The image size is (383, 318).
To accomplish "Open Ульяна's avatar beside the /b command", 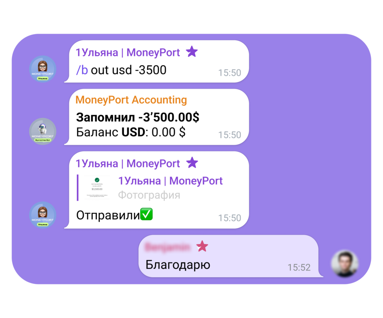I will point(43,69).
